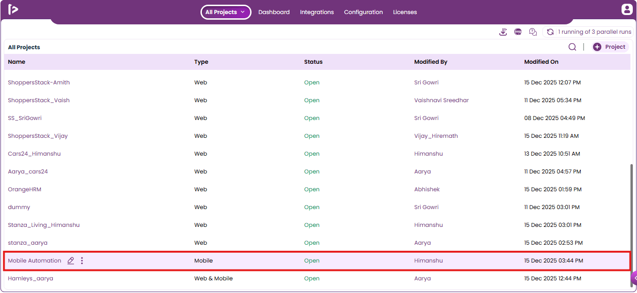Screen dimensions: 637x293
Task: Click the Type column header
Action: pyautogui.click(x=201, y=62)
